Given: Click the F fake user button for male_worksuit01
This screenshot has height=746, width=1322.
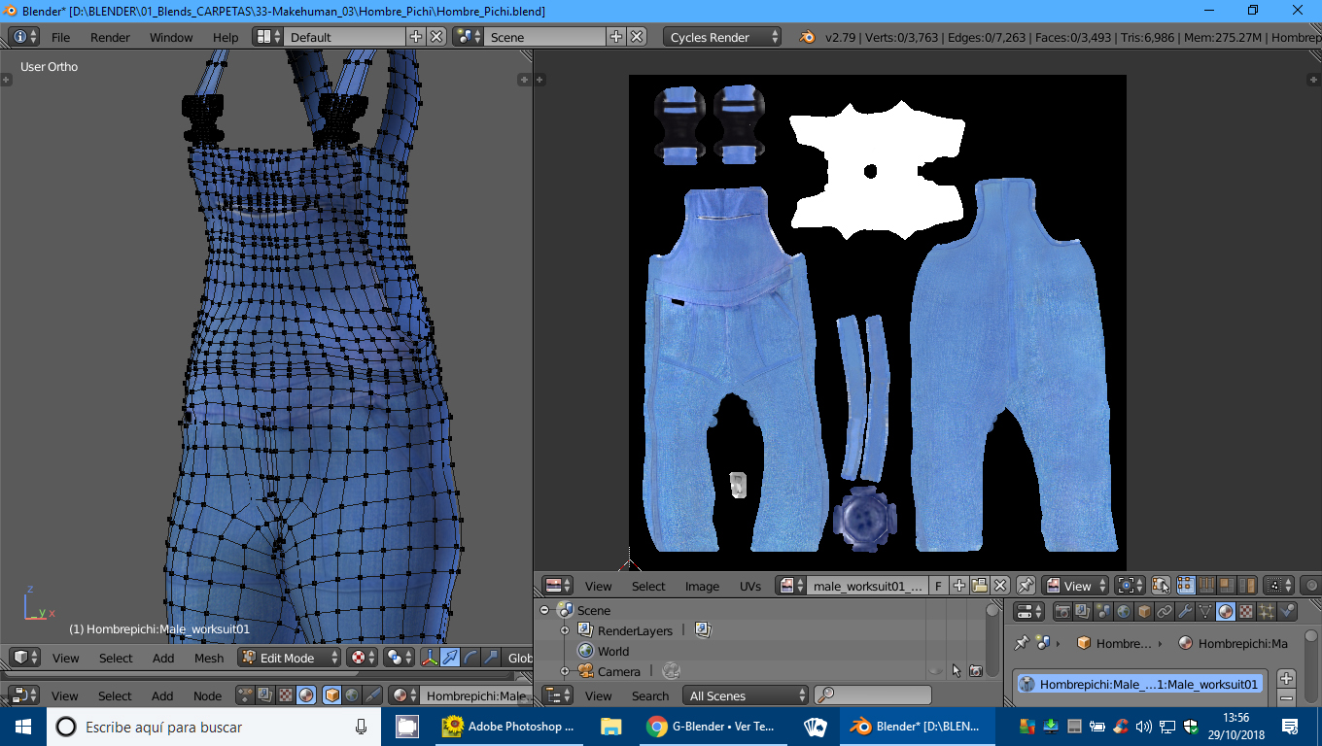Looking at the screenshot, I should point(938,586).
